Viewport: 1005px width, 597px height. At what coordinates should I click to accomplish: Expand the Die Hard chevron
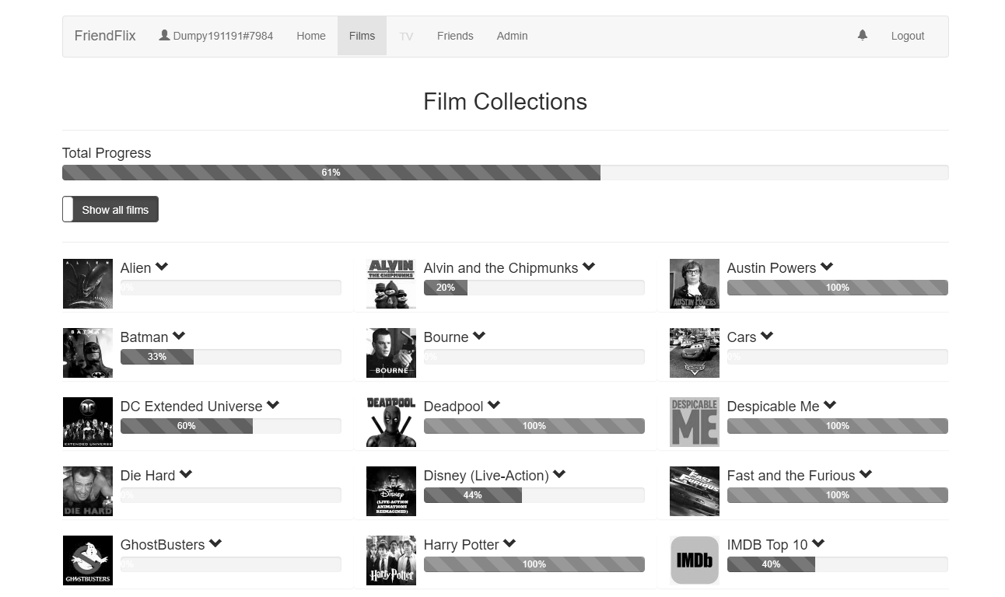[186, 474]
